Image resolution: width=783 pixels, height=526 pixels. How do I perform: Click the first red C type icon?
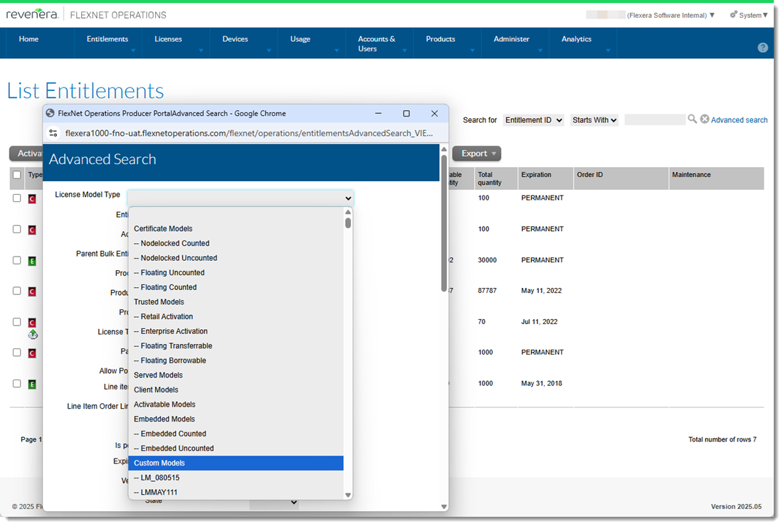pos(32,199)
